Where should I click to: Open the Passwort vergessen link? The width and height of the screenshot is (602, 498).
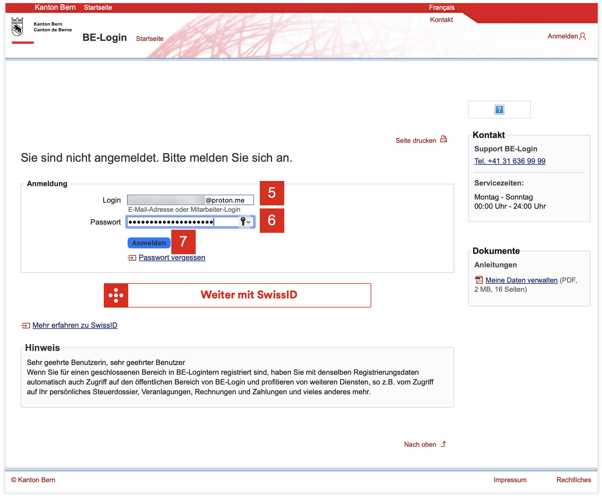172,258
